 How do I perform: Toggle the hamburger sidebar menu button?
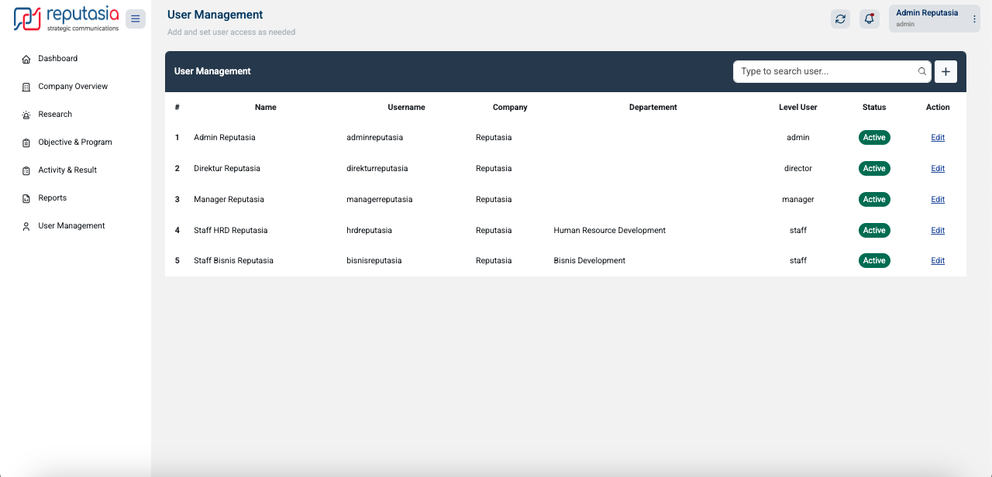(x=136, y=19)
